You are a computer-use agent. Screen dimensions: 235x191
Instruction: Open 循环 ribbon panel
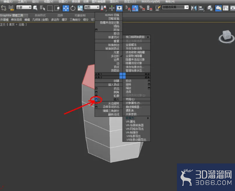pos(64,20)
